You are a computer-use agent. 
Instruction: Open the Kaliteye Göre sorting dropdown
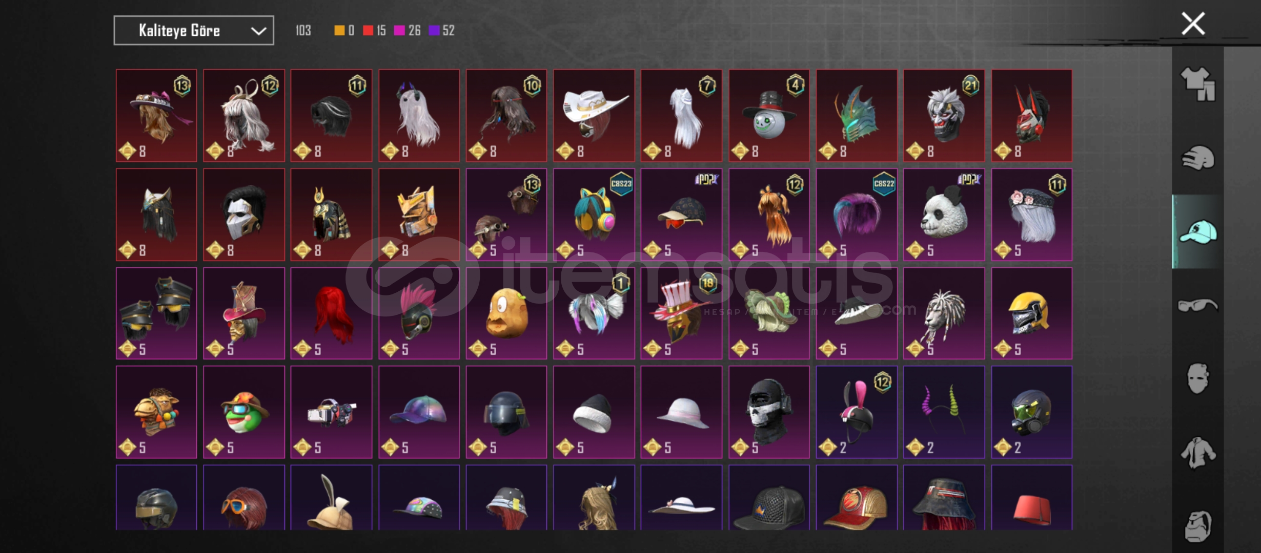click(x=194, y=30)
